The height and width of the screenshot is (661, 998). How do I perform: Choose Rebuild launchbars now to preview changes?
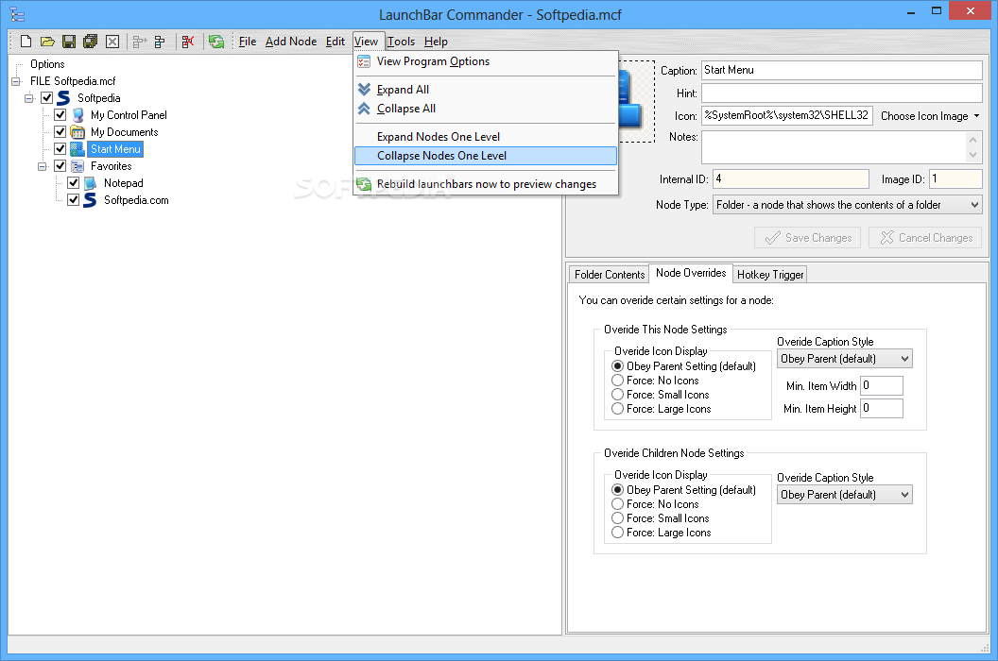tap(486, 184)
